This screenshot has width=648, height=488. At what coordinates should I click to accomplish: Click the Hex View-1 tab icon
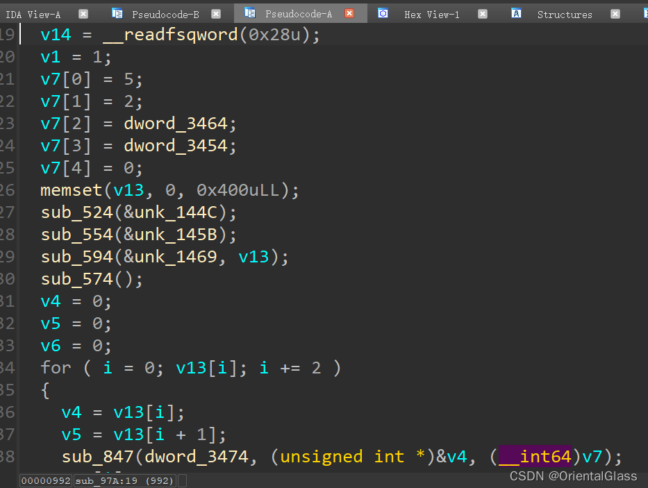[x=383, y=14]
